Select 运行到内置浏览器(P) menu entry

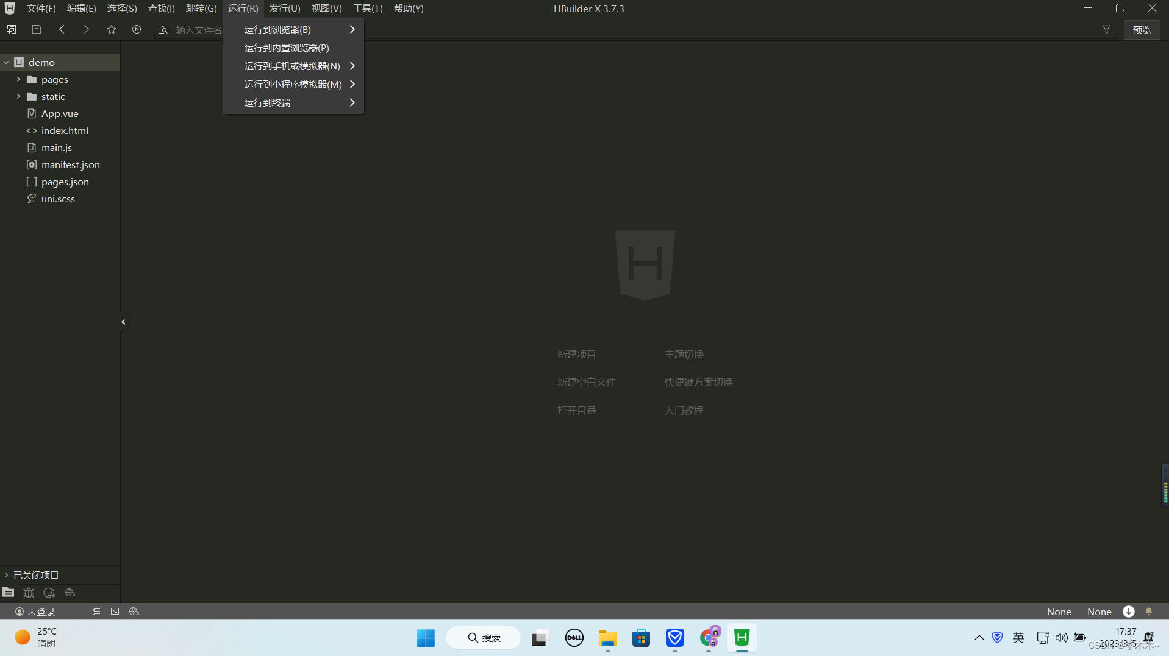click(293, 48)
